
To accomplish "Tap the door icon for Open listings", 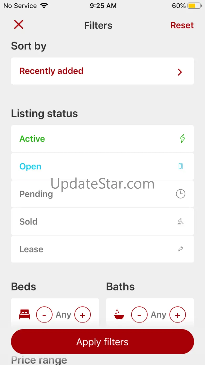I will click(181, 166).
